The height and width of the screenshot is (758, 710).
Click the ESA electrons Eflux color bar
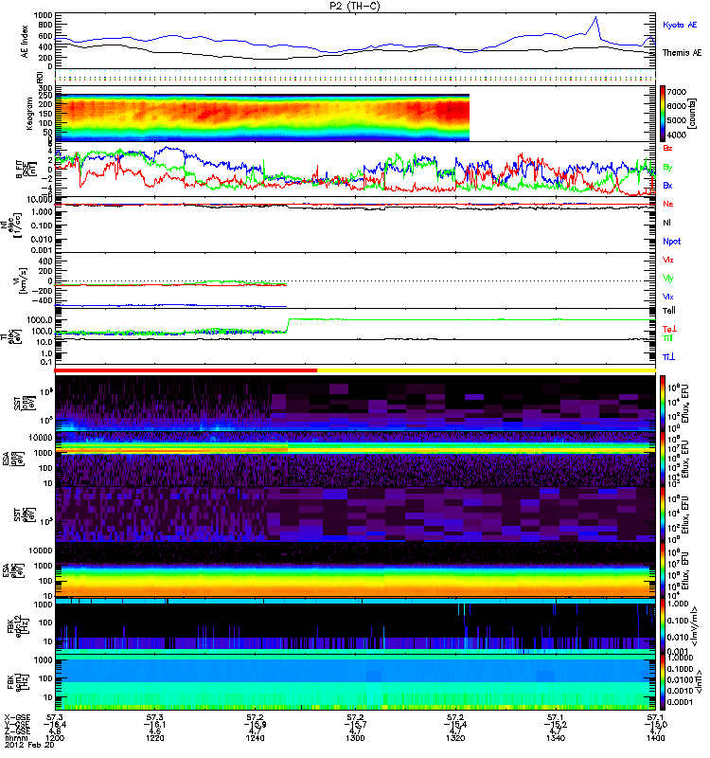663,569
